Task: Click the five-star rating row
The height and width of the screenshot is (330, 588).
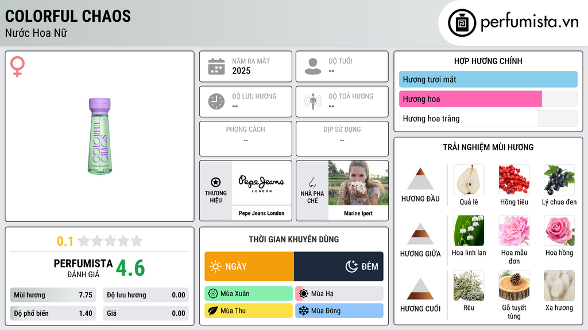Action: click(x=111, y=241)
